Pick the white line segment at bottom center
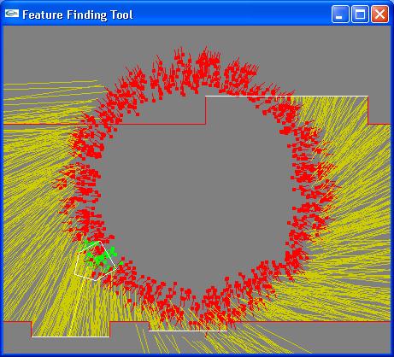The image size is (394, 357). pos(188,331)
